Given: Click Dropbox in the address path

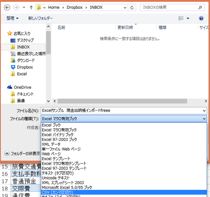Looking at the screenshot, I should [74, 7].
